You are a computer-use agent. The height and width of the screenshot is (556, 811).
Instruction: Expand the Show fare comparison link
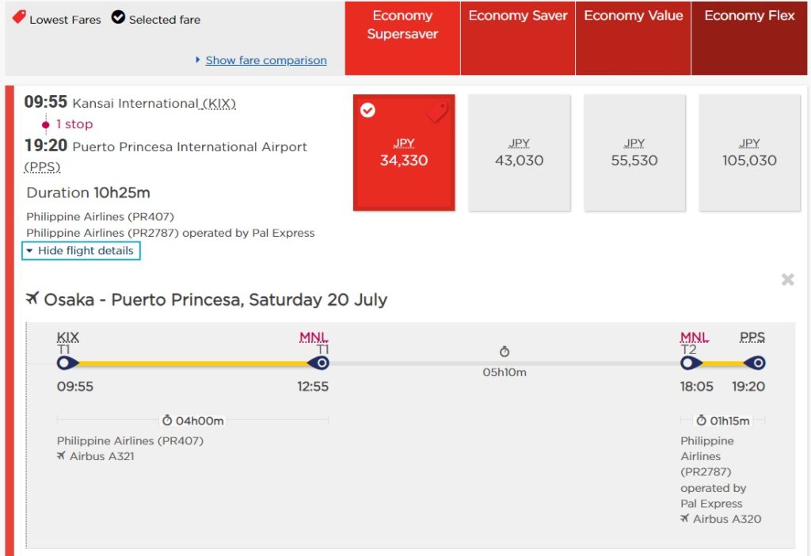coord(265,60)
